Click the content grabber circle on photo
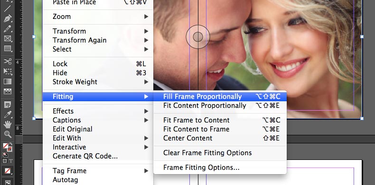This screenshot has width=375, height=185. (x=198, y=37)
